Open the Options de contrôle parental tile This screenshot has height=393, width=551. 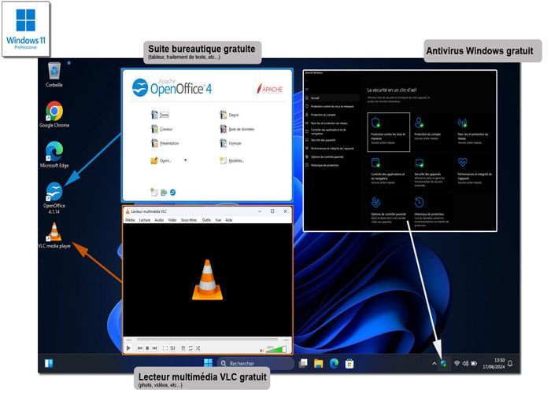tap(388, 211)
